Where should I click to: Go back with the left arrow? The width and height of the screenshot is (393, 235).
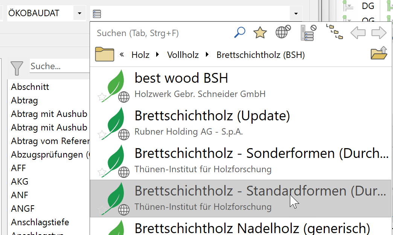pyautogui.click(x=358, y=33)
